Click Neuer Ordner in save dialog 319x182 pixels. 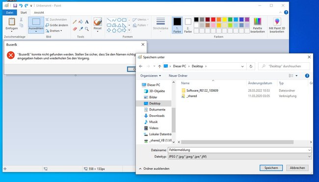(178, 76)
